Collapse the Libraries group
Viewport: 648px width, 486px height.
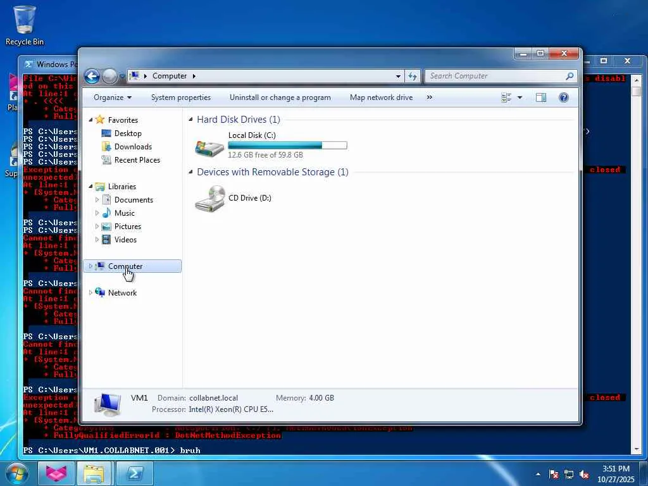pyautogui.click(x=90, y=187)
